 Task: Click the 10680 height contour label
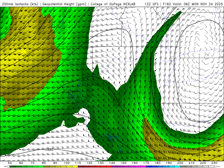pyautogui.click(x=49, y=150)
